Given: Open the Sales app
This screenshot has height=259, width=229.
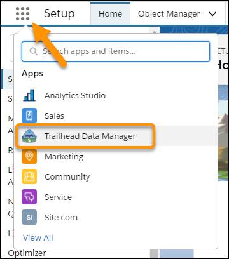Looking at the screenshot, I should click(54, 116).
